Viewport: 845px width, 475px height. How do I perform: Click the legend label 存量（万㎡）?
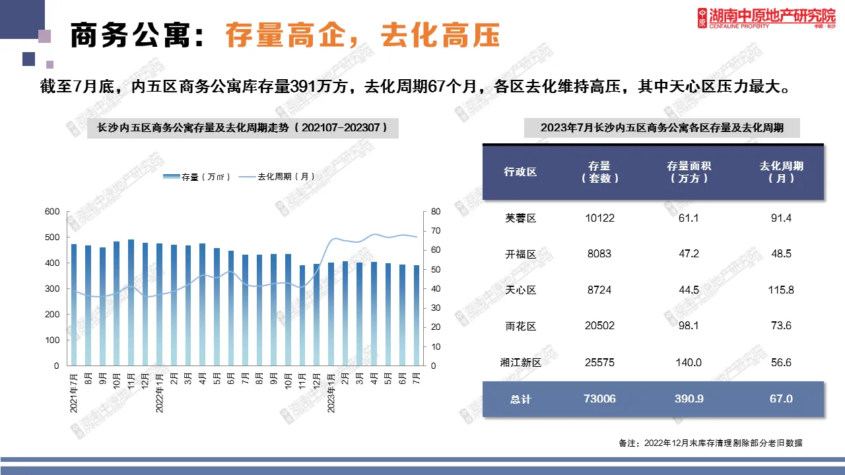pos(207,177)
